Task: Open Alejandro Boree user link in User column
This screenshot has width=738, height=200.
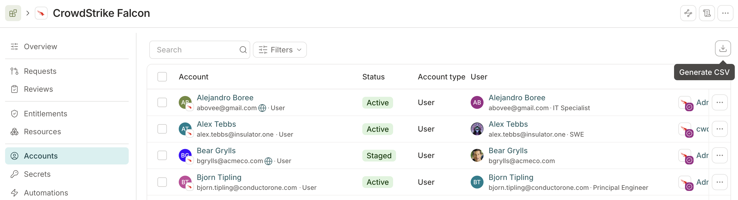Action: [x=517, y=98]
